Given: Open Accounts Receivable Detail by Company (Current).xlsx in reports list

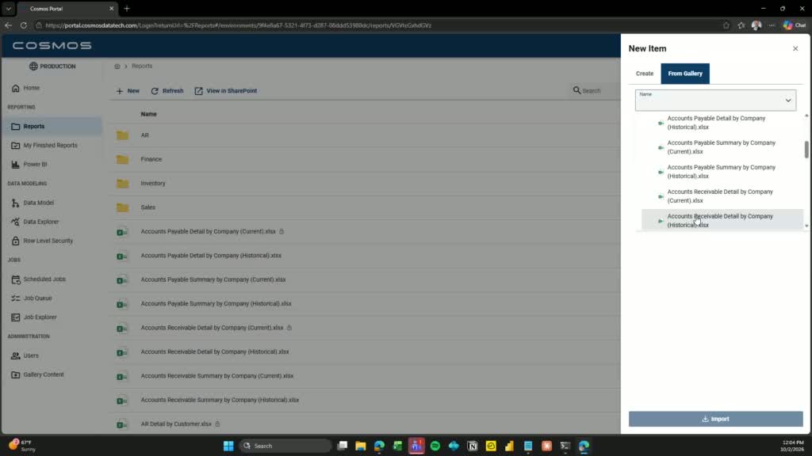Looking at the screenshot, I should coord(212,328).
